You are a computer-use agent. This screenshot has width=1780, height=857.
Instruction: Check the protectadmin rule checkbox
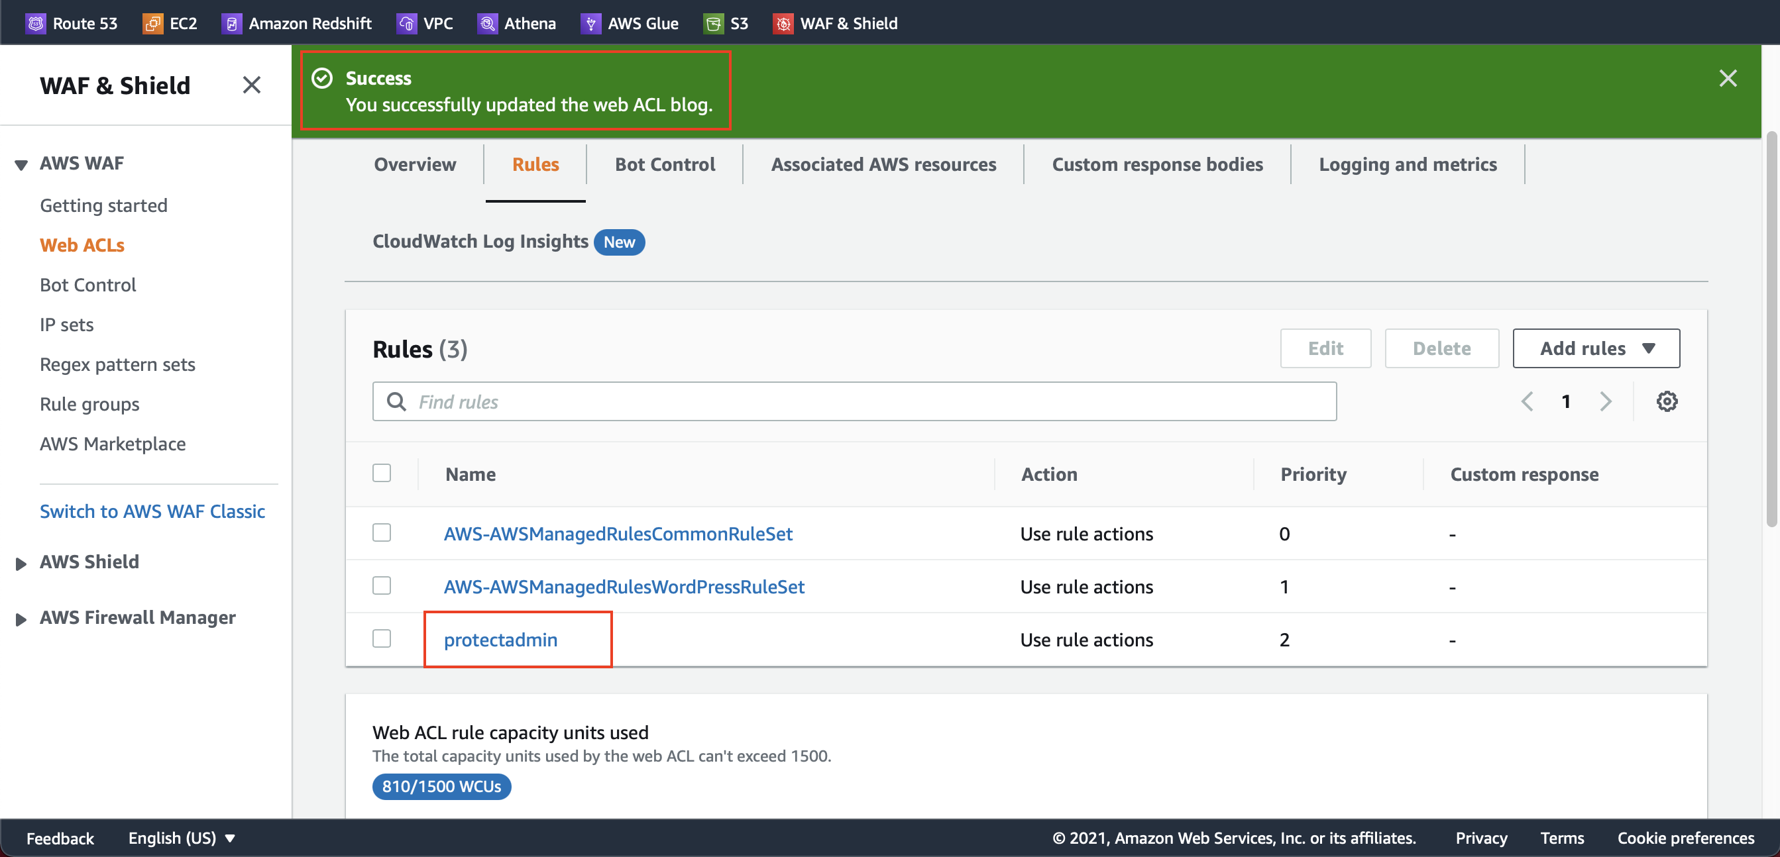click(x=382, y=638)
